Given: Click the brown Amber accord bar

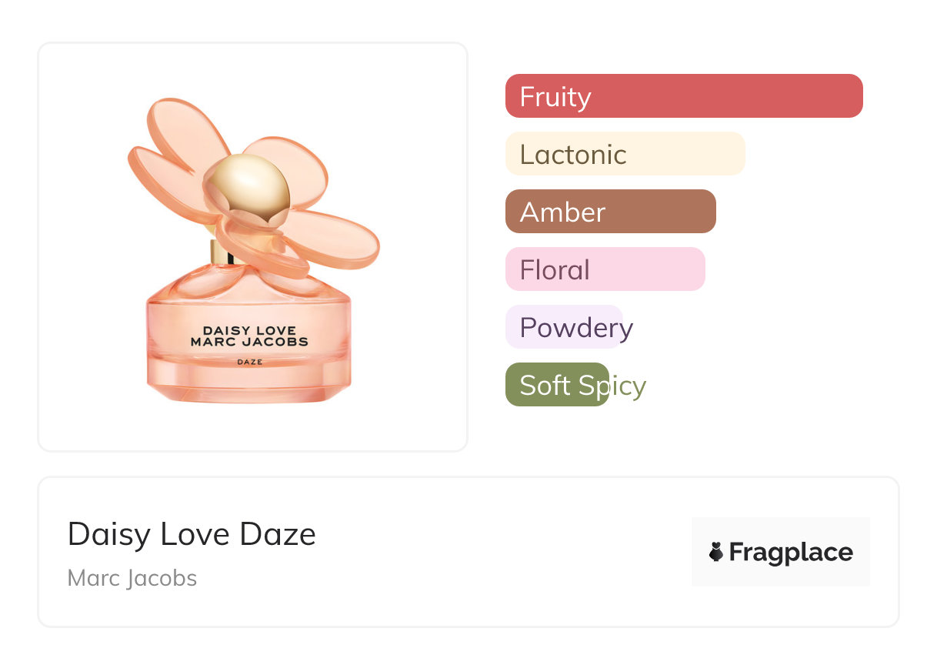Looking at the screenshot, I should [x=610, y=212].
